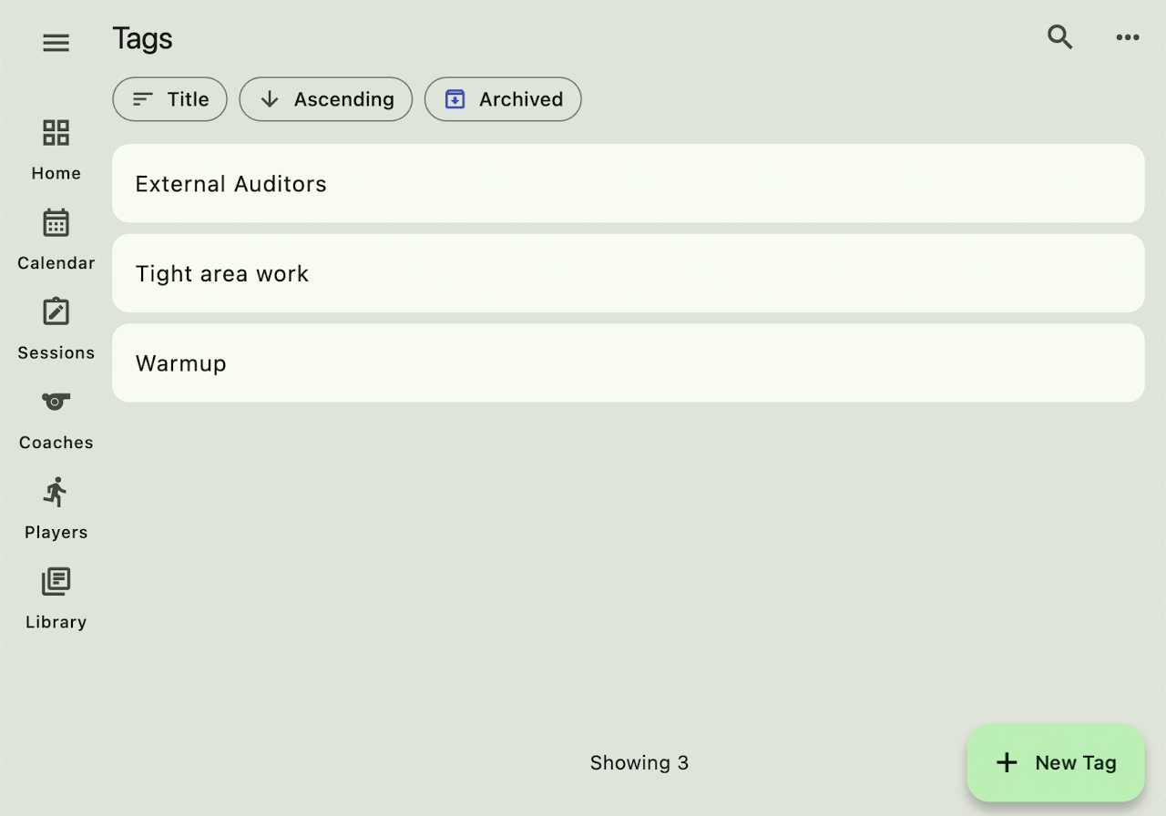Open the External Auditors tag
Image resolution: width=1166 pixels, height=816 pixels.
click(628, 183)
